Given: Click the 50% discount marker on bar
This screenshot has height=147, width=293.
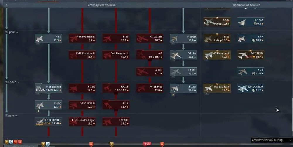Looking at the screenshot, I should [147, 144].
